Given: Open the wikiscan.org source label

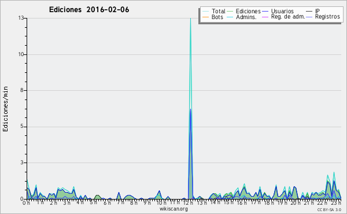Looking at the screenshot, I should (173, 209).
